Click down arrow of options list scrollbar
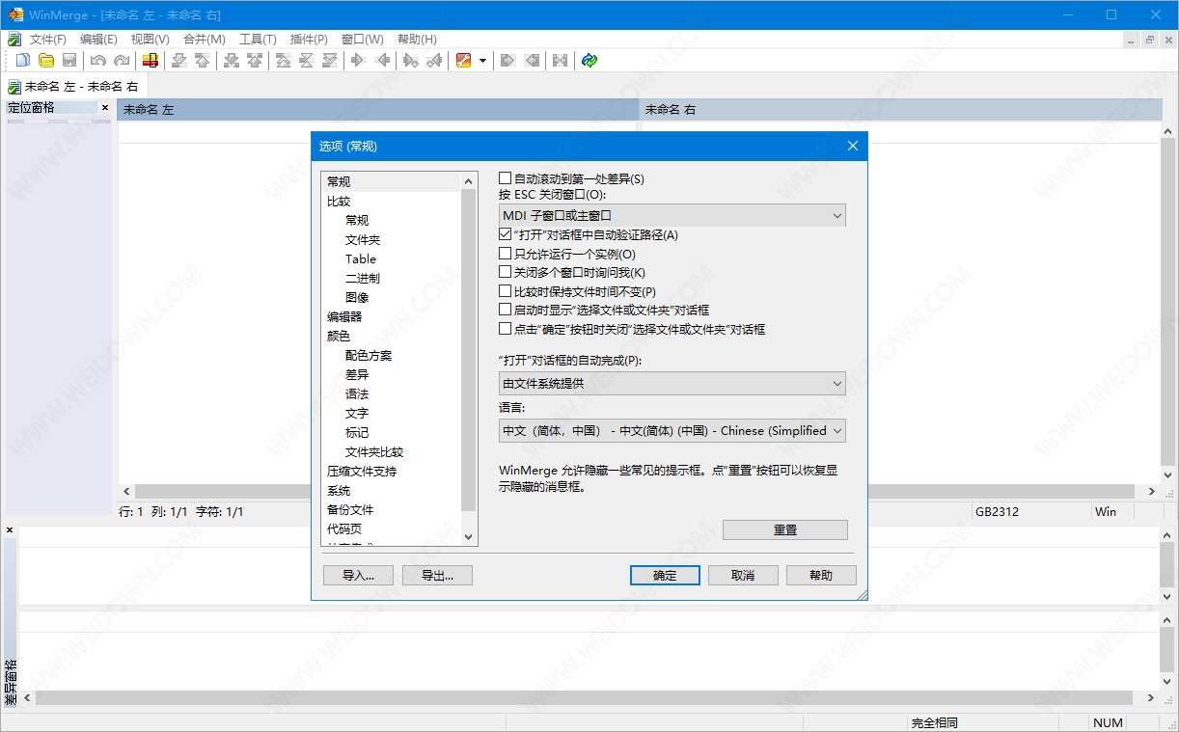Viewport: 1179px width, 732px height. click(469, 536)
